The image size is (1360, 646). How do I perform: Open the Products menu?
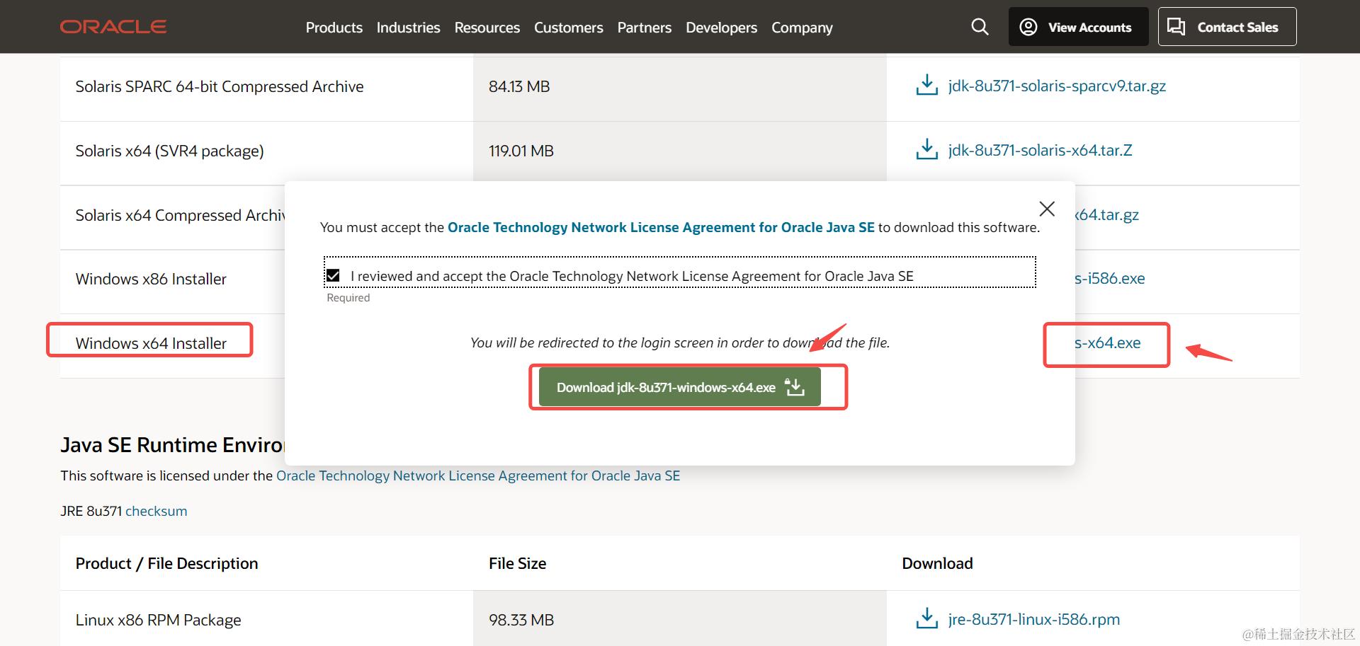pos(334,28)
